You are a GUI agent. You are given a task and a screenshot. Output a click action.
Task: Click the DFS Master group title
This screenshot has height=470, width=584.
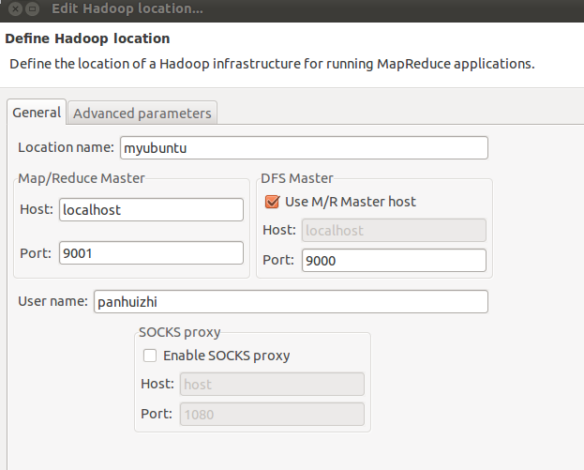(x=297, y=178)
